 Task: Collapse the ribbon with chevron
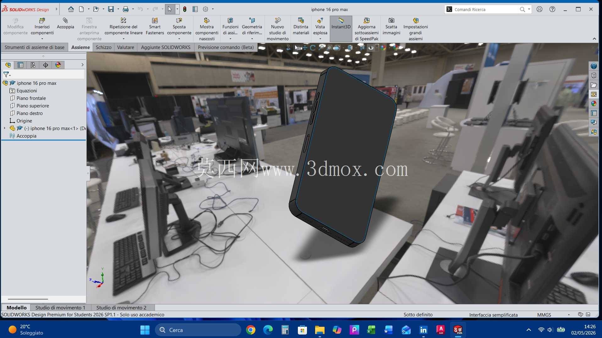[x=594, y=39]
